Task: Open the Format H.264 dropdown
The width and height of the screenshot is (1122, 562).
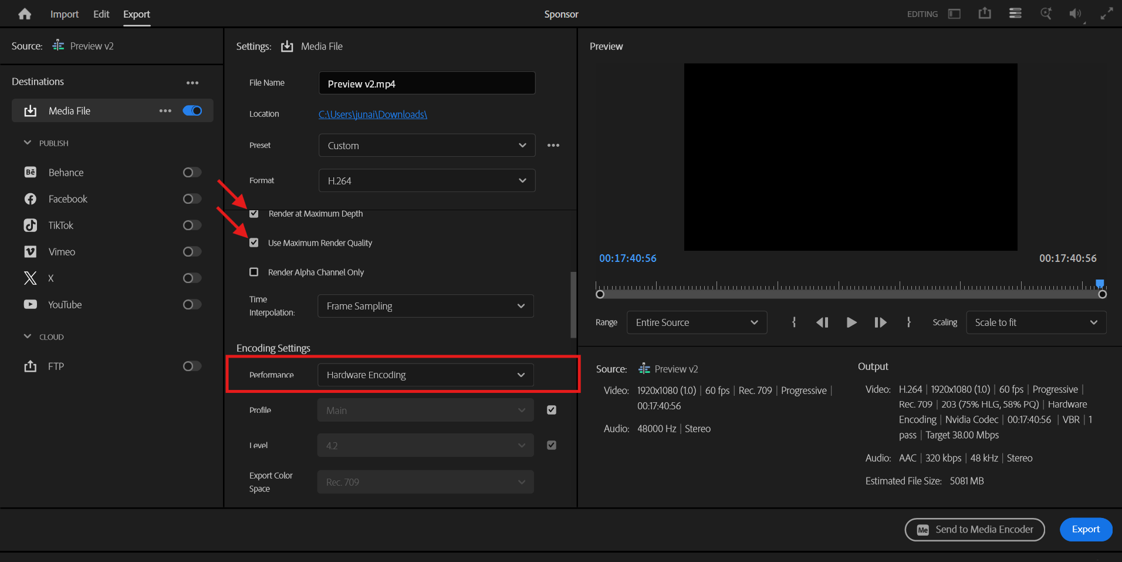Action: click(x=427, y=180)
